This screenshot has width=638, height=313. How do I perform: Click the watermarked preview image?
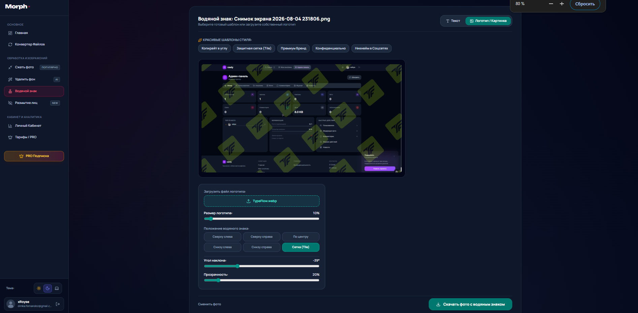(x=302, y=118)
